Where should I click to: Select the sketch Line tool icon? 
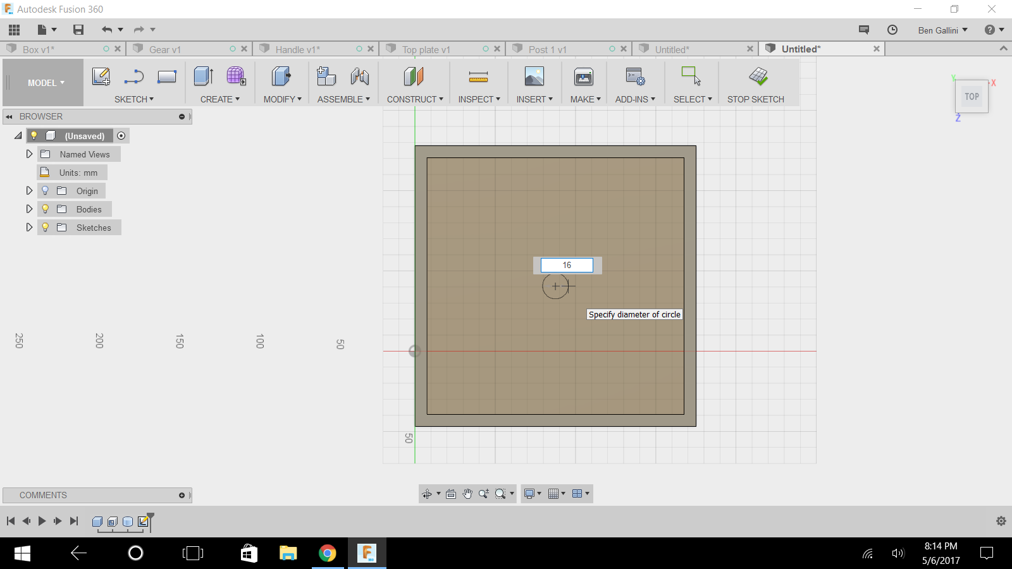point(133,77)
